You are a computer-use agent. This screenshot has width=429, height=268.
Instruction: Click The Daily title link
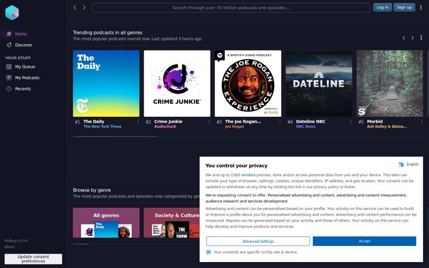coord(94,121)
